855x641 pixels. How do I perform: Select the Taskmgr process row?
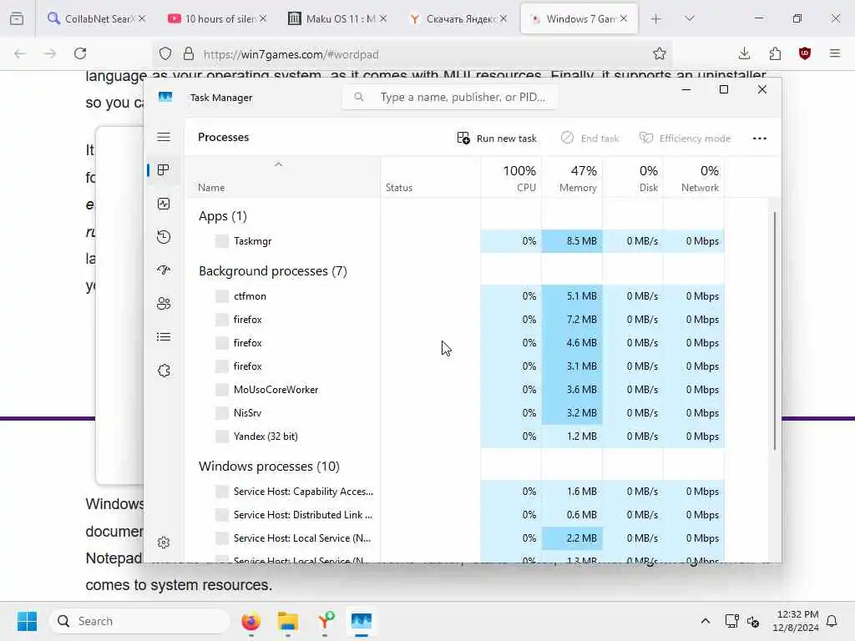click(x=455, y=241)
